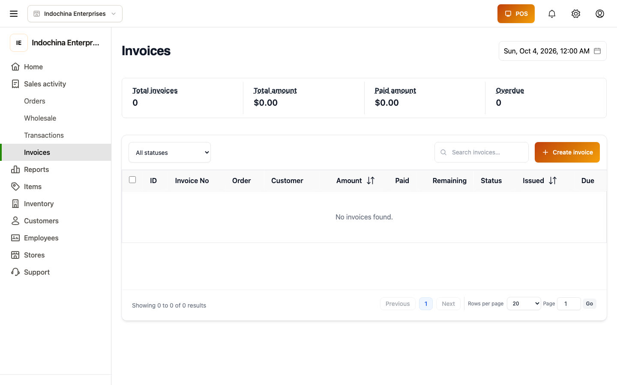Open settings gear icon
This screenshot has width=617, height=385.
click(x=576, y=14)
